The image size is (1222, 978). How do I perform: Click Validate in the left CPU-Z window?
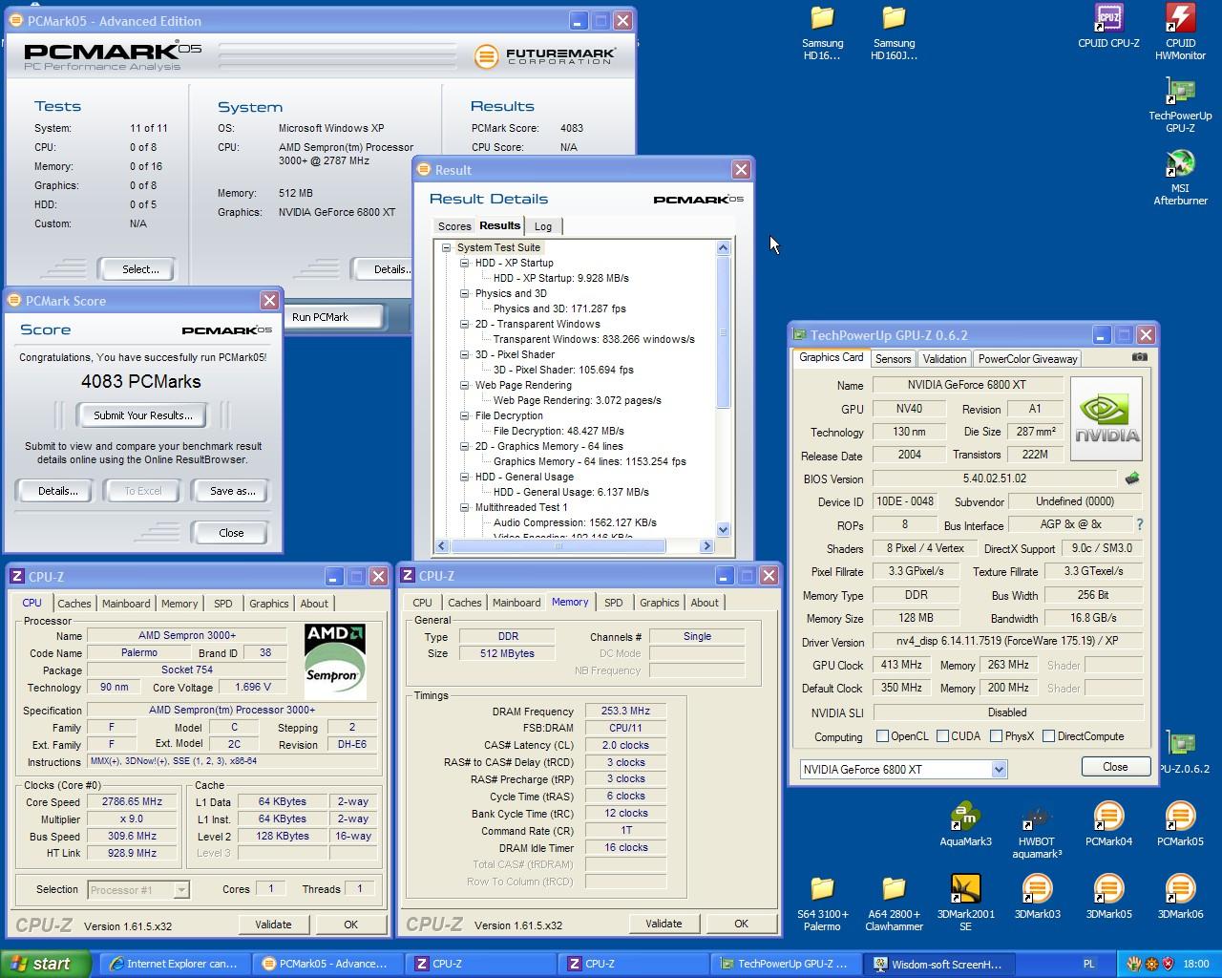point(273,925)
